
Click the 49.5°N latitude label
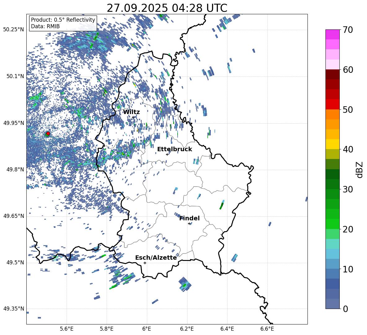click(x=15, y=263)
